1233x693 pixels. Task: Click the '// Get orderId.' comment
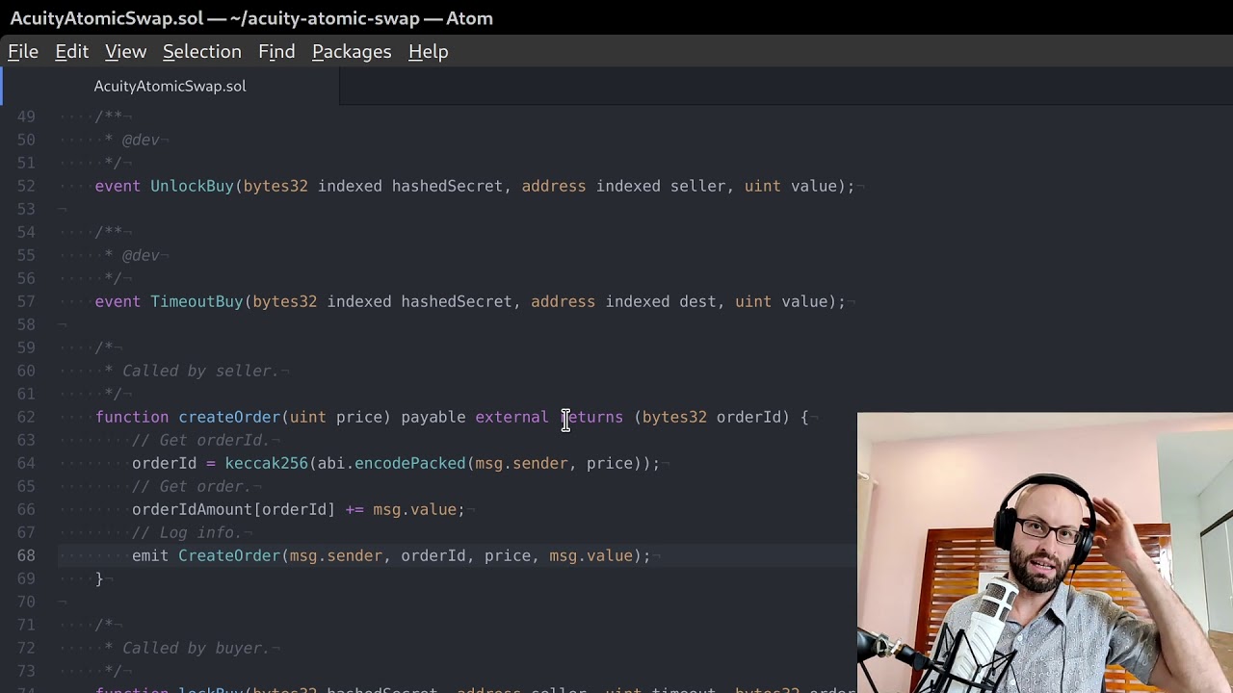pos(199,440)
